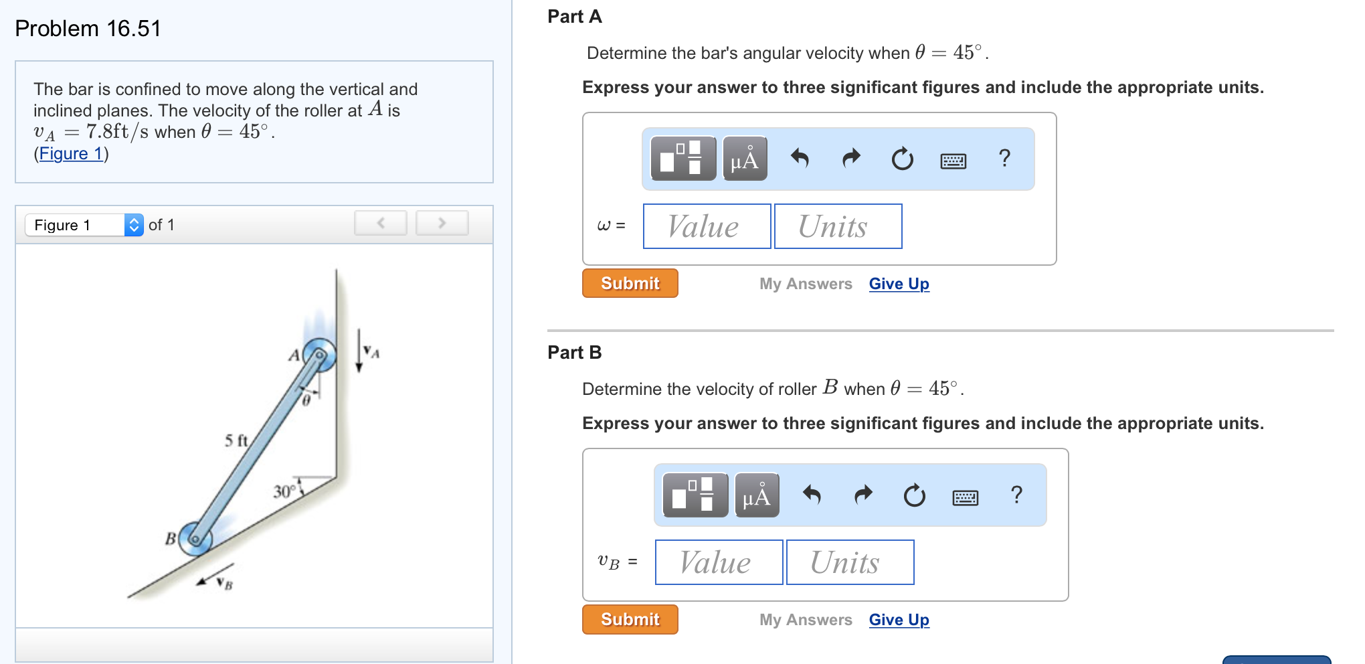This screenshot has height=664, width=1365.
Task: Click the μÅ units icon in Part B toolbar
Action: [x=756, y=495]
